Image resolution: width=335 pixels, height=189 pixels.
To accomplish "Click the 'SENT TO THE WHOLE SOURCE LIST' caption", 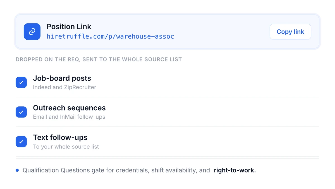I will click(x=132, y=59).
